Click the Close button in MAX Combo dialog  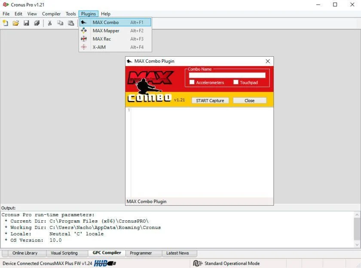(250, 100)
